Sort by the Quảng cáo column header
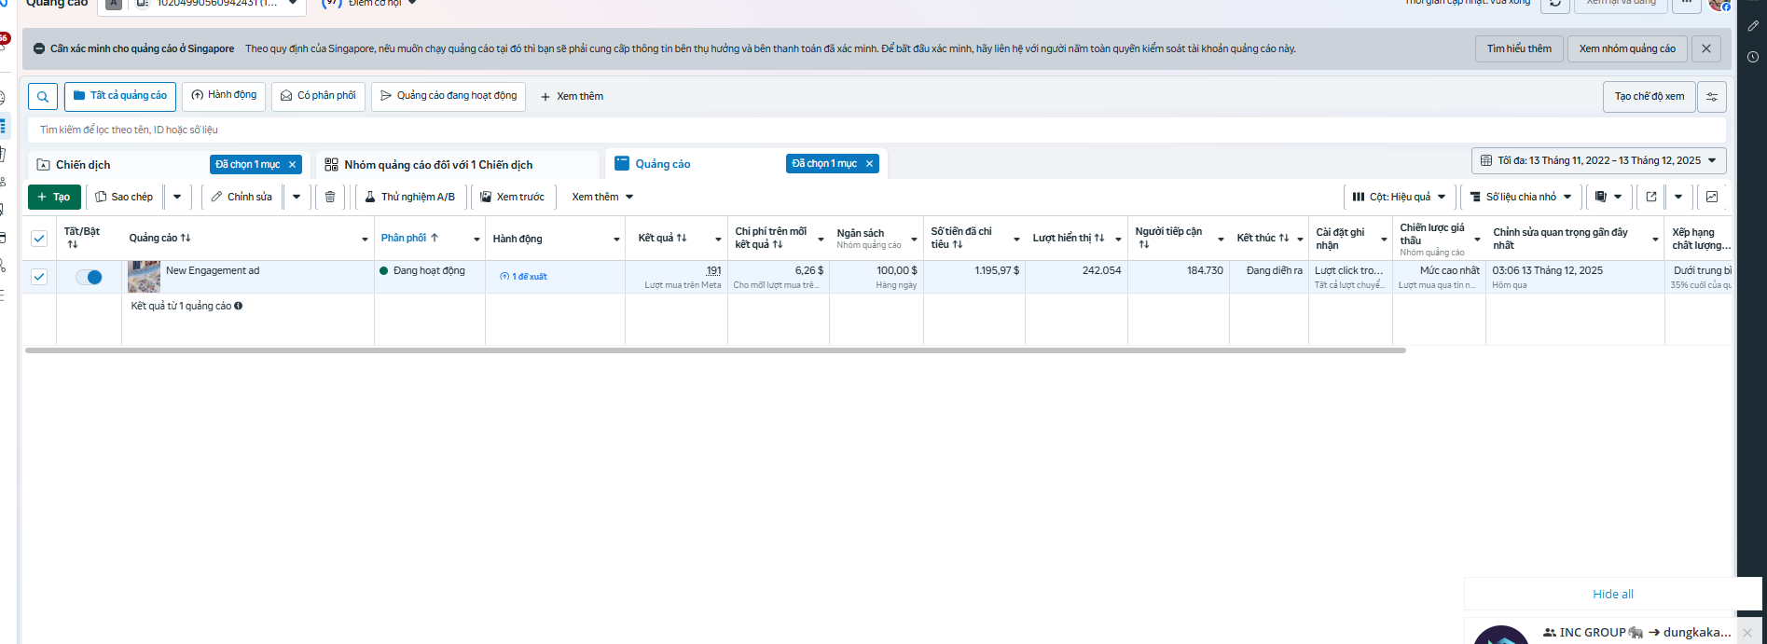Viewport: 1767px width, 644px height. click(x=159, y=238)
